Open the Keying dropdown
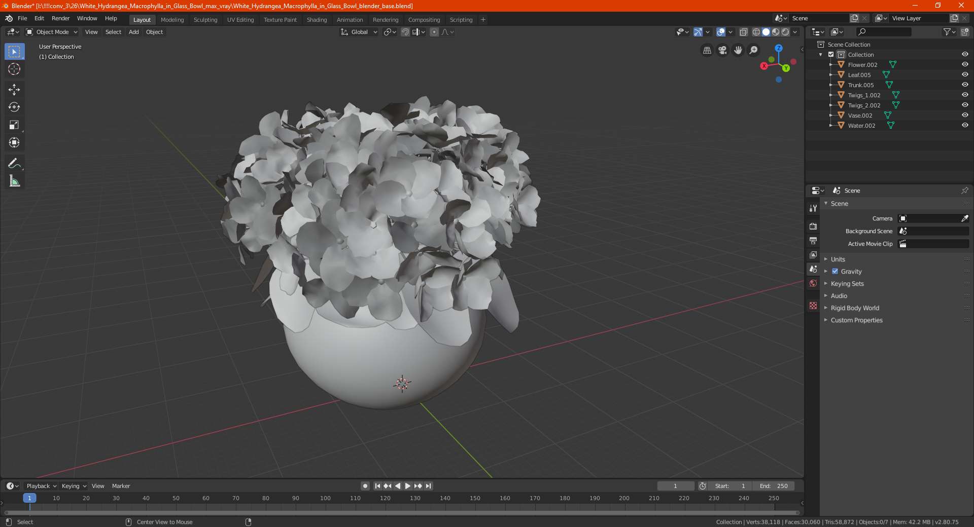The height and width of the screenshot is (527, 974). [x=74, y=486]
